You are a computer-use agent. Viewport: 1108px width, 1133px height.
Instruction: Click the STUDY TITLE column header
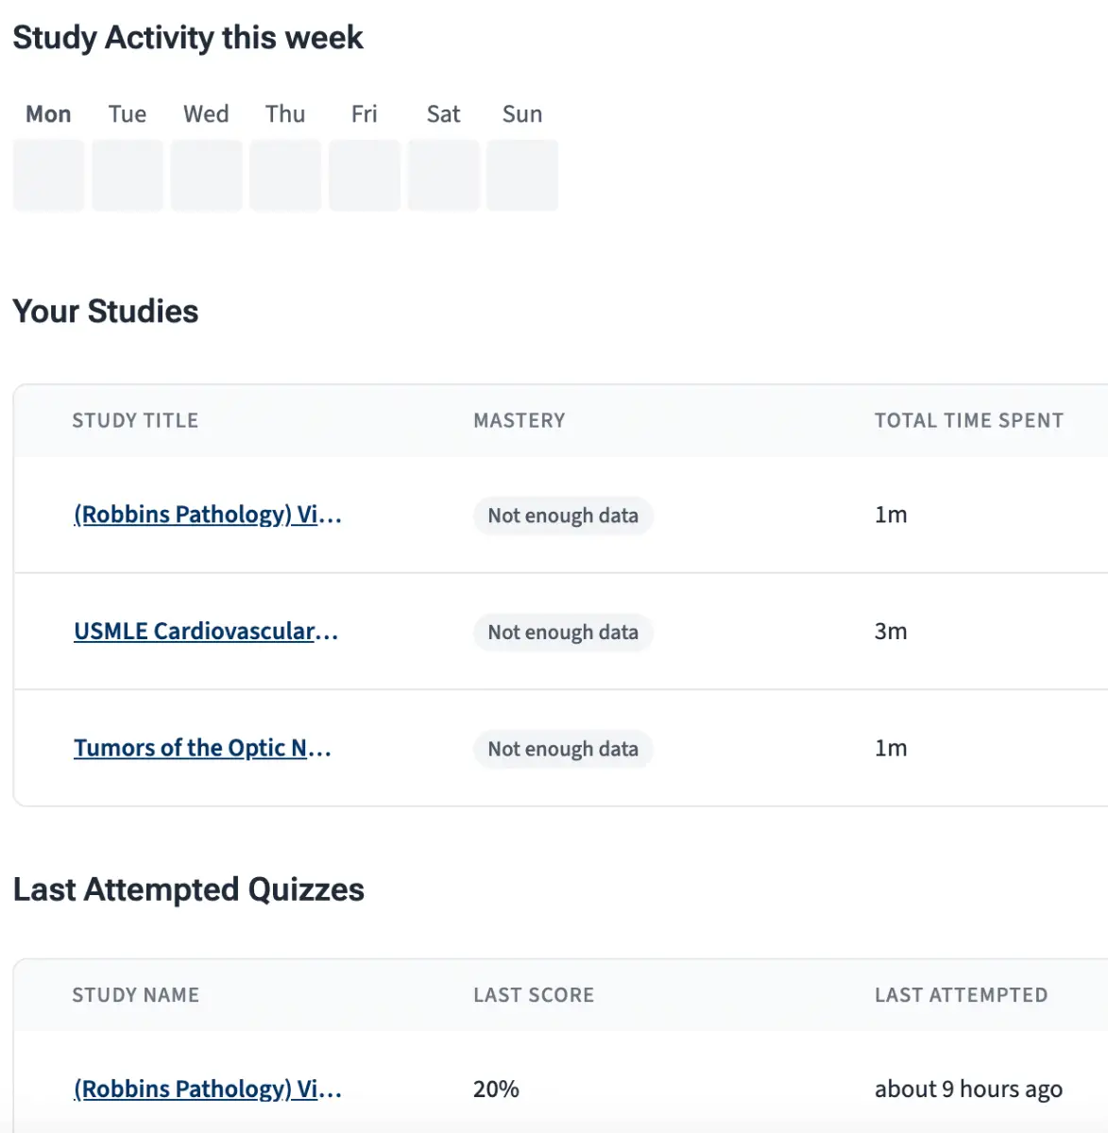click(135, 421)
